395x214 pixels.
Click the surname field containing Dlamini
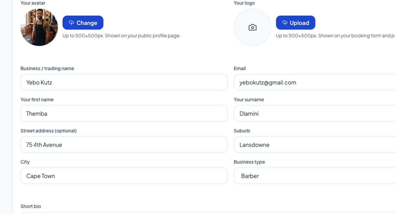pyautogui.click(x=314, y=113)
